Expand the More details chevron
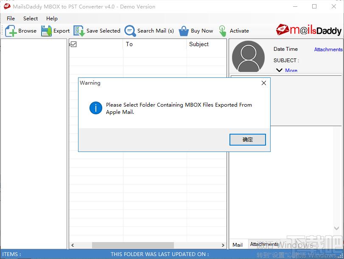Image resolution: width=344 pixels, height=259 pixels. click(279, 70)
